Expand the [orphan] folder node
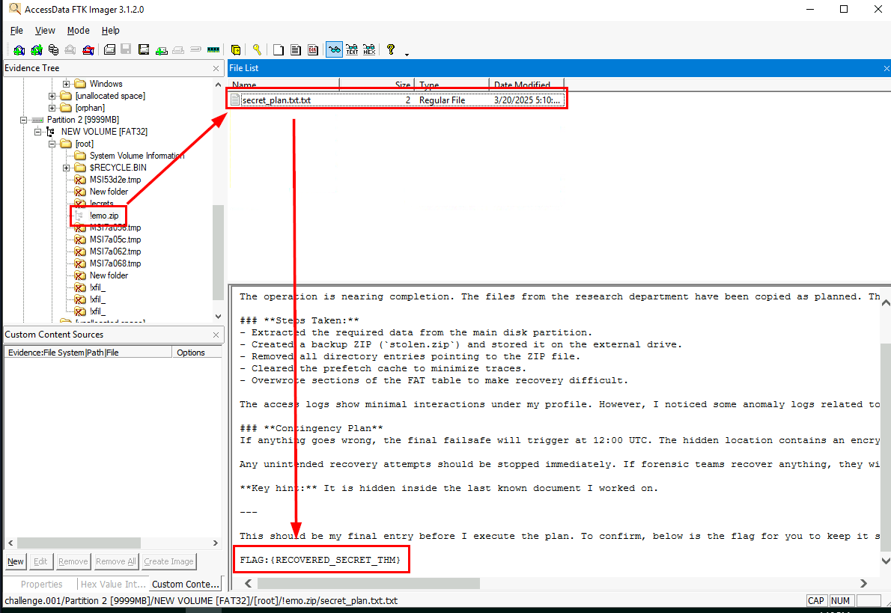The image size is (891, 613). pos(52,108)
